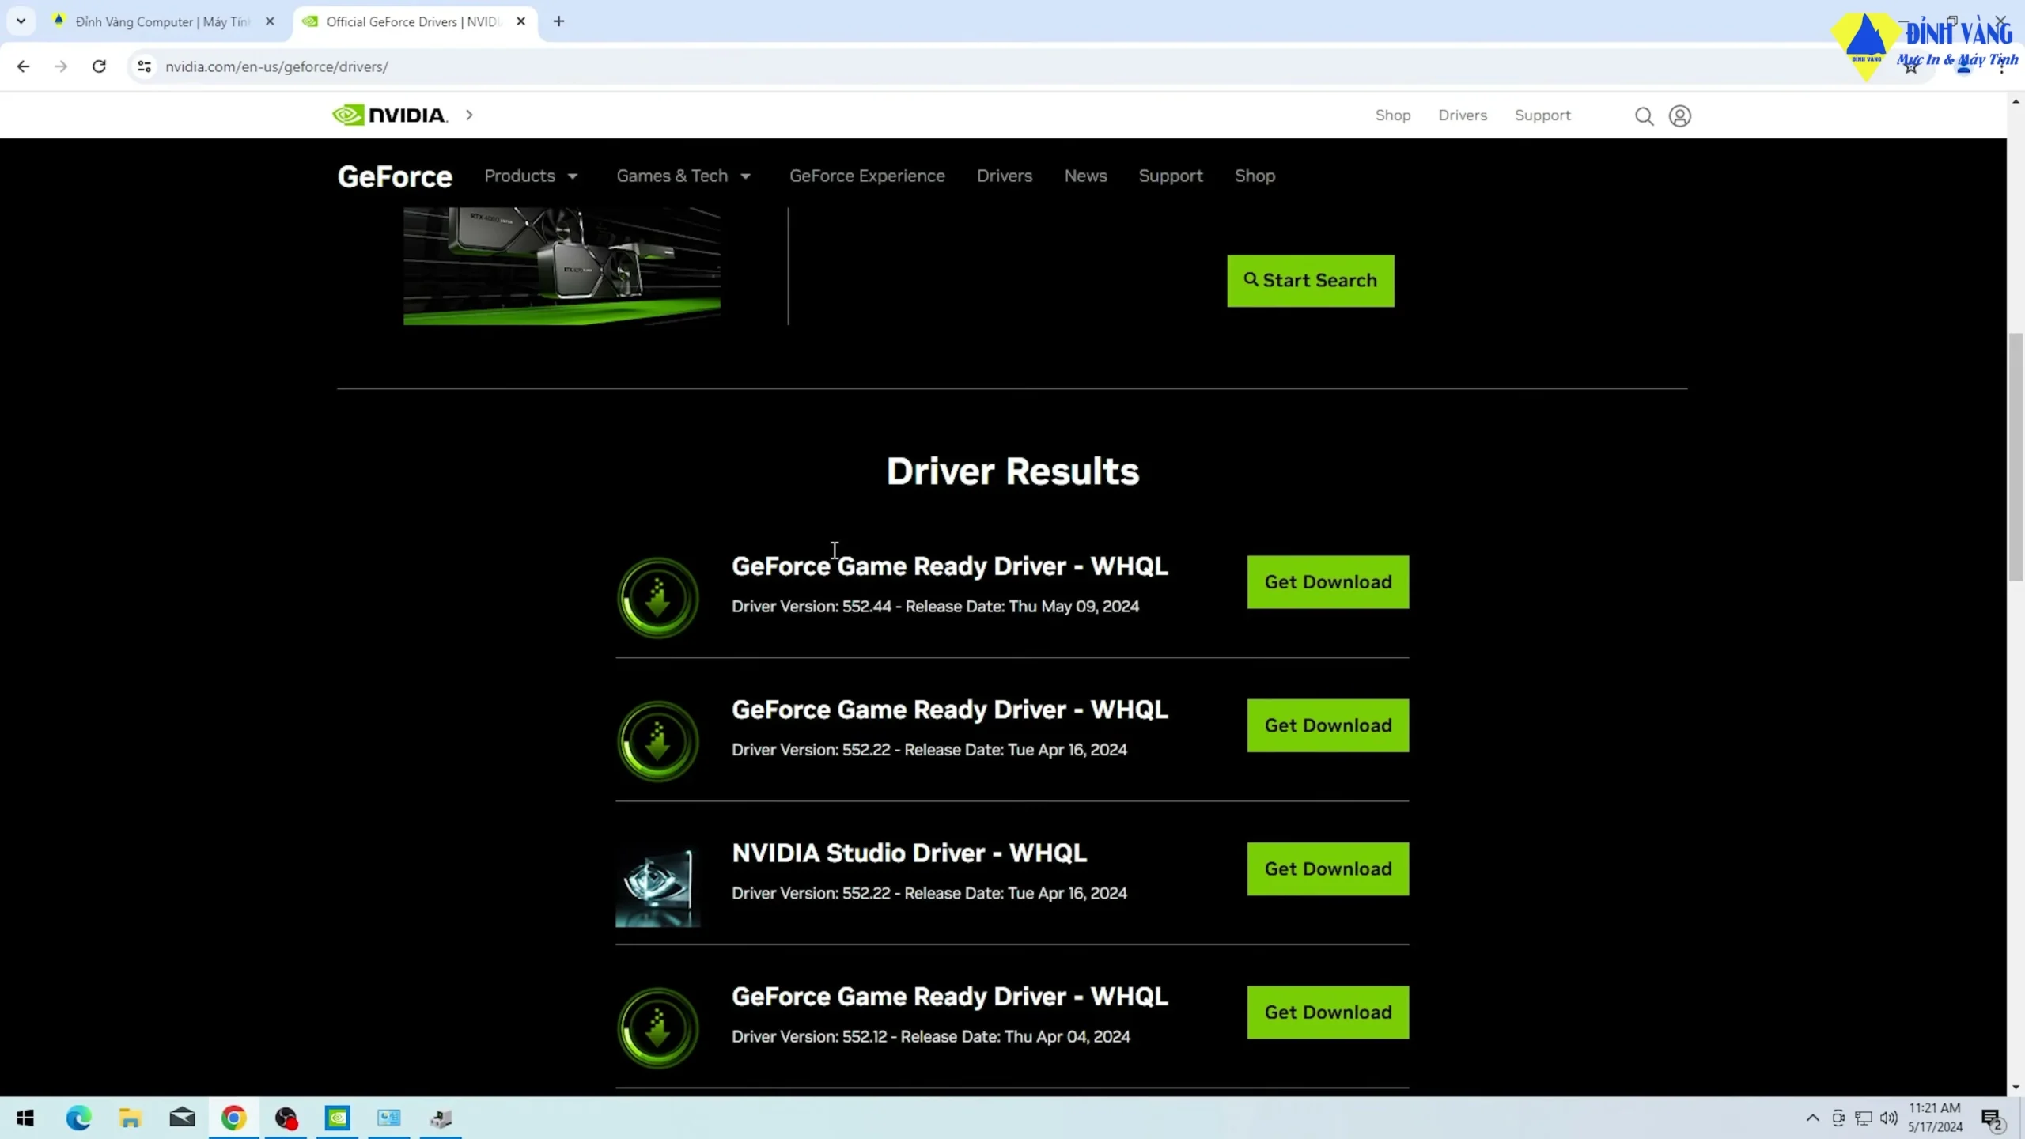Show hidden system tray icons chevron

1812,1118
